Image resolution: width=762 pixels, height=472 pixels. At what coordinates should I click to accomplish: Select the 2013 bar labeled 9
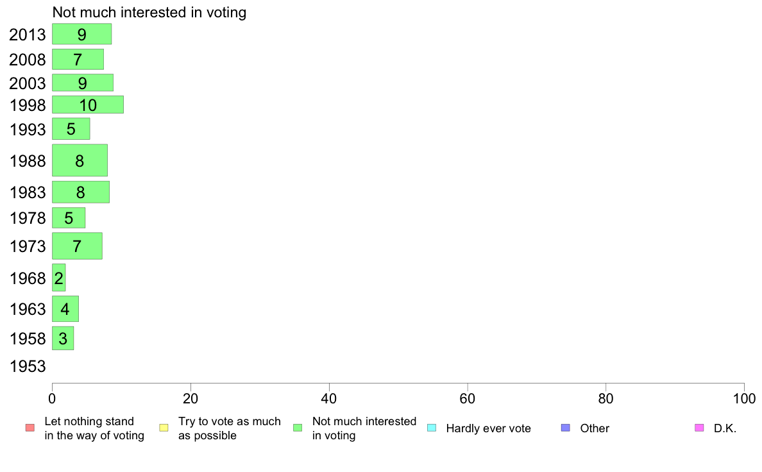(x=81, y=34)
